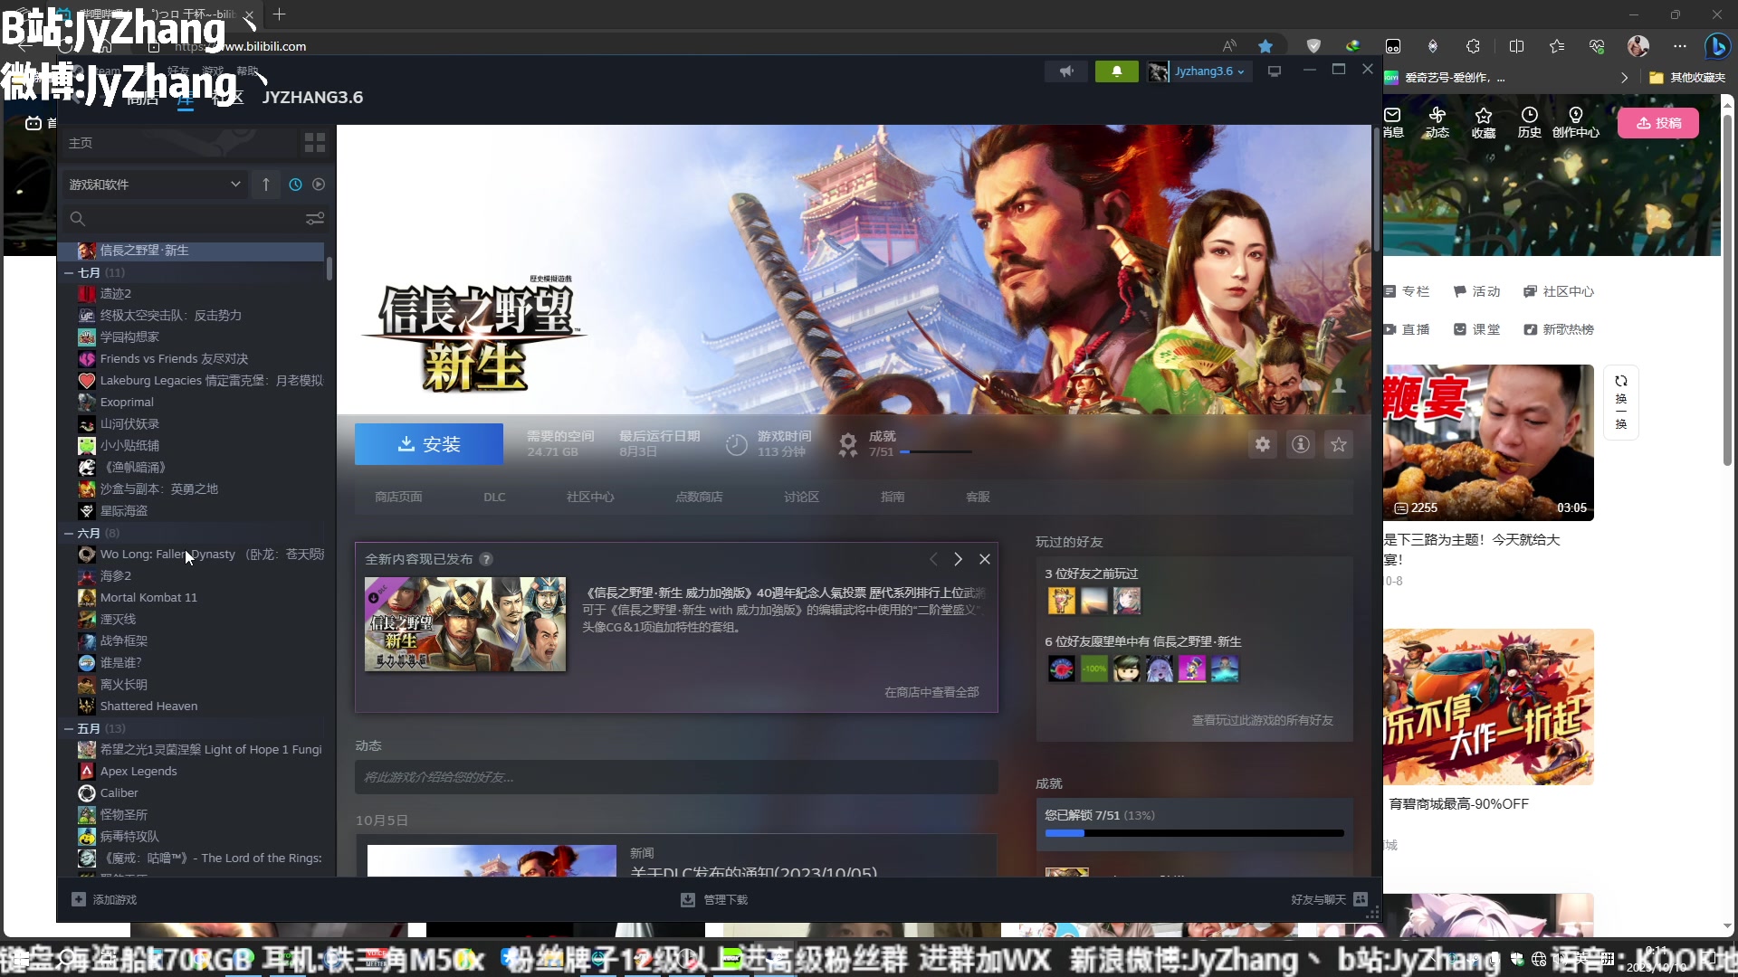Open 管理下载 downloads manager

(x=713, y=899)
